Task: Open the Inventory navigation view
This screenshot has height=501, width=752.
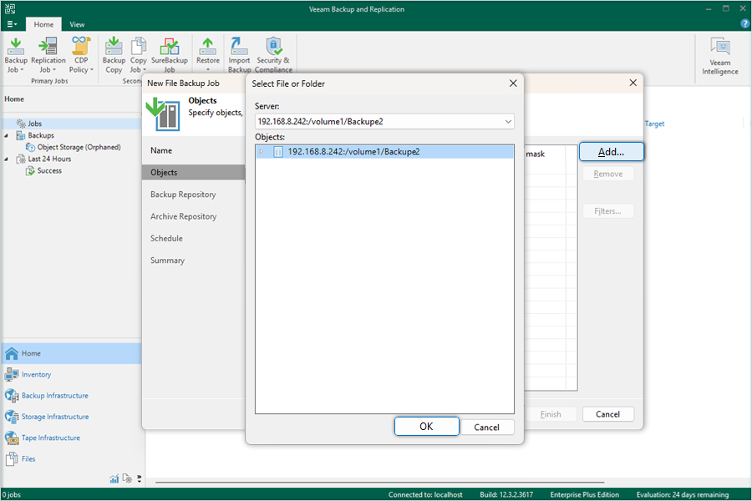Action: click(x=72, y=374)
